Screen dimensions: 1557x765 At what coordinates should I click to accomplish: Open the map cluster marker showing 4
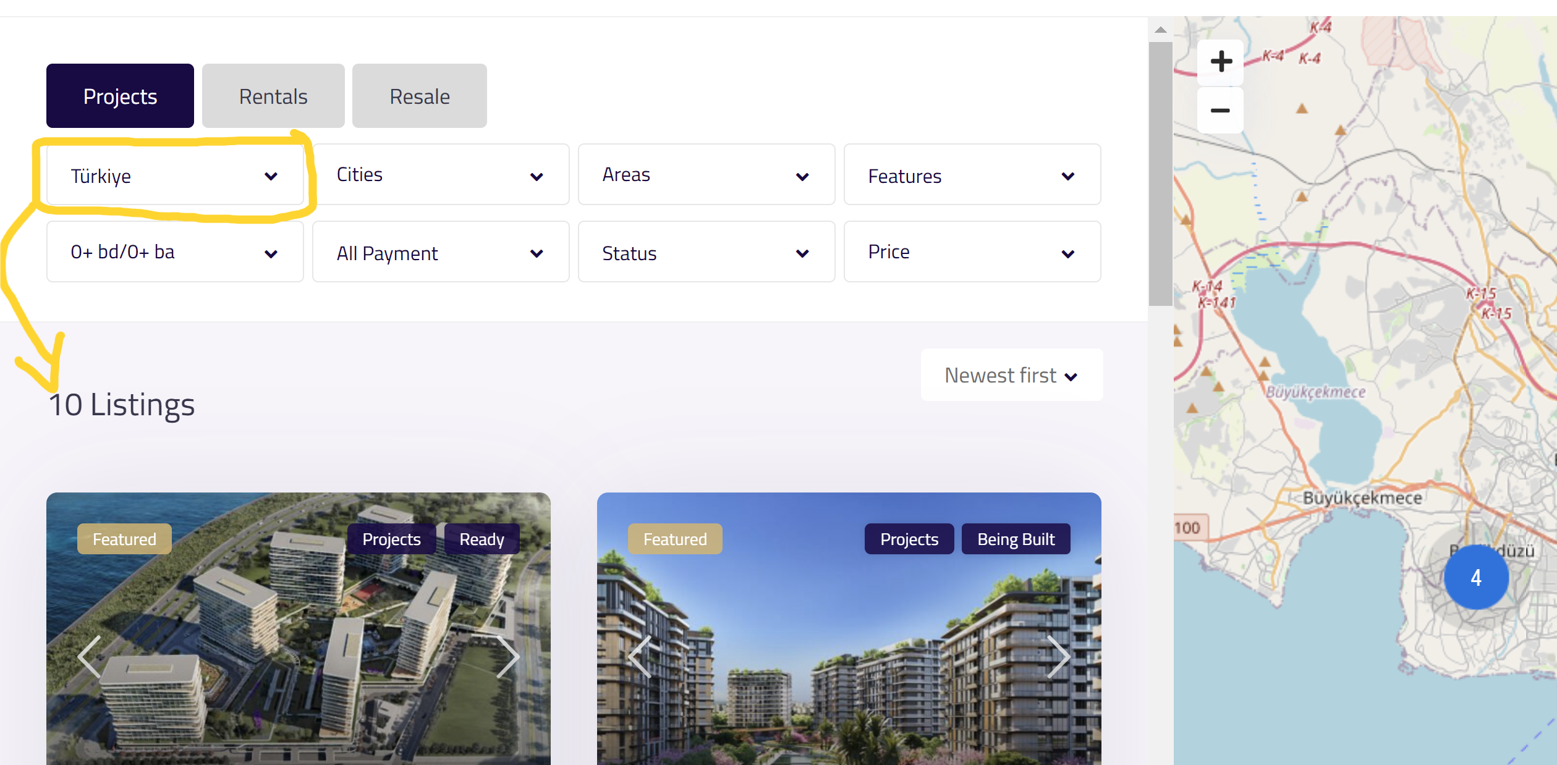pyautogui.click(x=1476, y=577)
